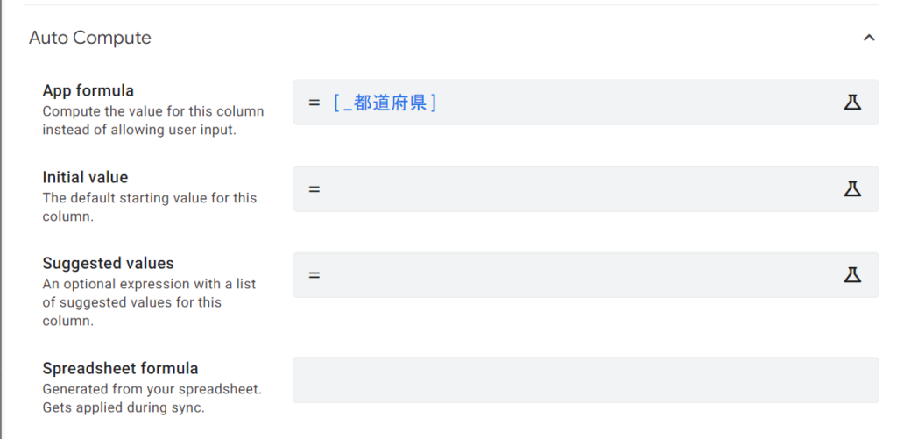Click the Spreadsheet formula field

[585, 379]
